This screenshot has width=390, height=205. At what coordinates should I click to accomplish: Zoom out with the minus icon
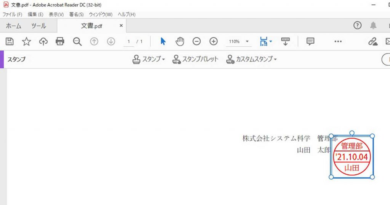[x=197, y=41]
